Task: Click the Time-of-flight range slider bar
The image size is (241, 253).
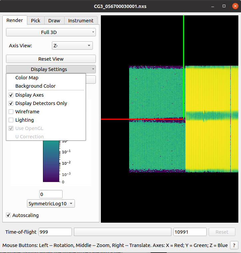Action: tap(122, 232)
